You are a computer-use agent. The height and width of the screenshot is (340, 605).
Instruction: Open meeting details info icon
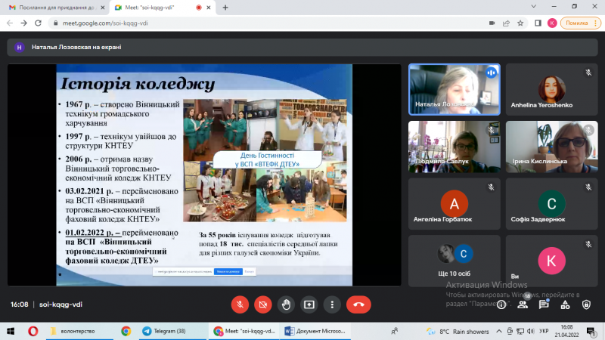point(501,305)
